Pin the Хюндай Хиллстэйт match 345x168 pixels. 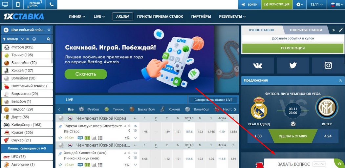click(x=60, y=154)
